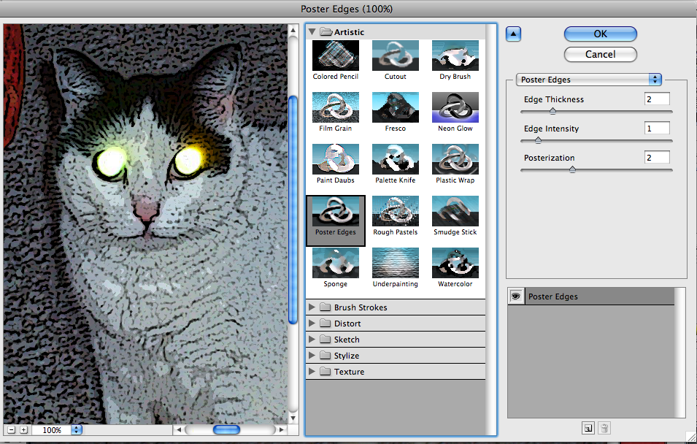Expand the Texture filter folder
Image resolution: width=697 pixels, height=444 pixels.
[x=312, y=371]
